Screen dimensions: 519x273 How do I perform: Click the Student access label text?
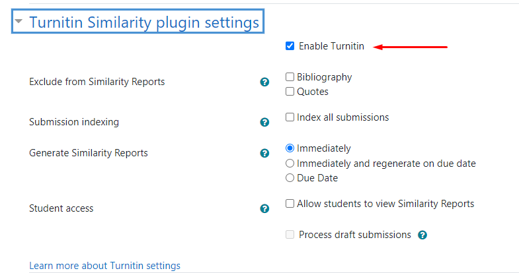pyautogui.click(x=61, y=208)
